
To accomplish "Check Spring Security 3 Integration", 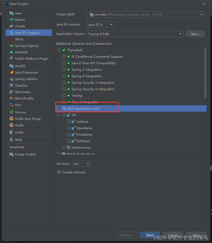I will click(64, 83).
